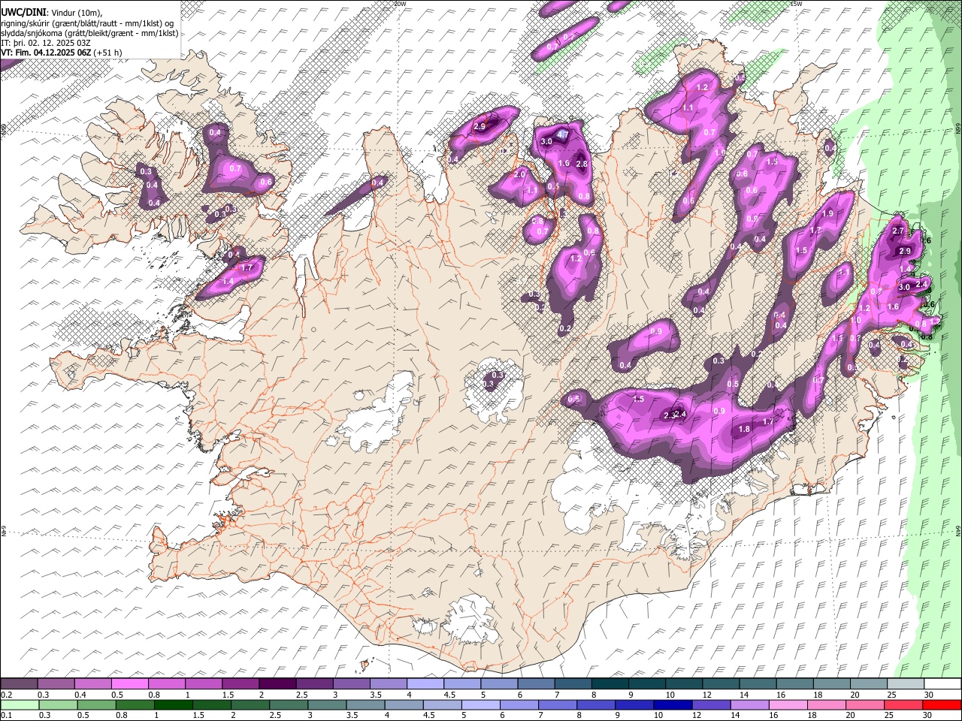Screen dimensions: 962x721
Task: Pick navy blue rain swatch between 10 and 12
Action: point(673,704)
